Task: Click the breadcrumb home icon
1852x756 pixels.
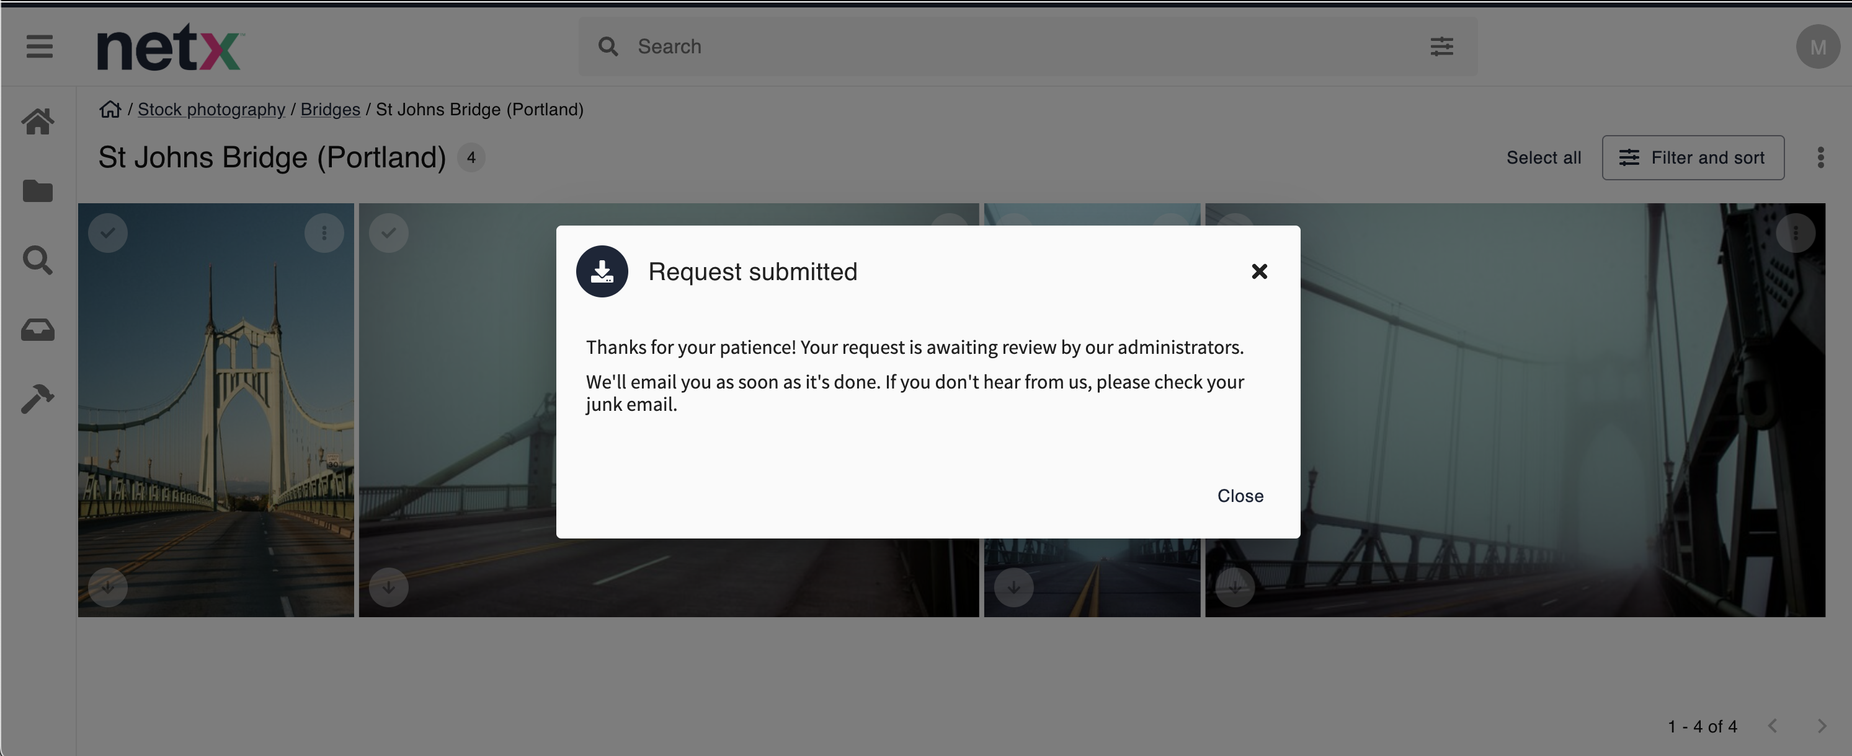Action: click(x=110, y=109)
